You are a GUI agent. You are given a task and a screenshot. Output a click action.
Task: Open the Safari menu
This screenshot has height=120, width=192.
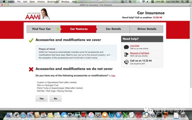11,1
